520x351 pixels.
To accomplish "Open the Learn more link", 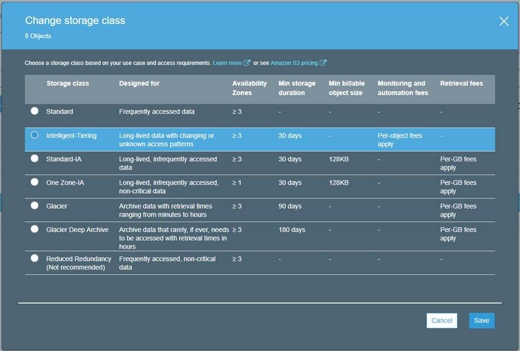I will [227, 63].
